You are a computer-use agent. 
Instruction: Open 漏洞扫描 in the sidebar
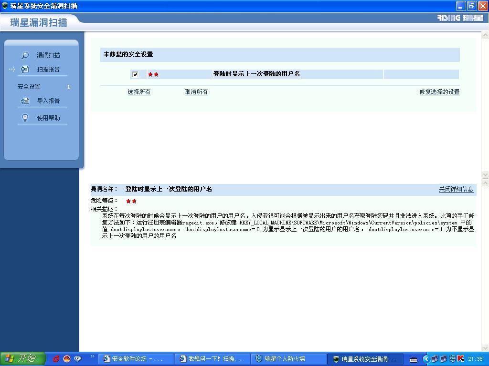click(x=48, y=55)
